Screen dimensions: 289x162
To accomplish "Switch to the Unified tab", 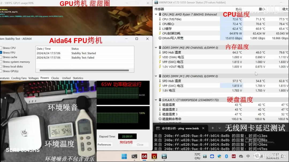I will (x=66, y=78).
